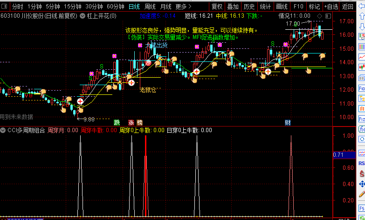Viewport: 365px width, 220px height.
Task: Click the 统计 statistics button
Action: (265, 7)
